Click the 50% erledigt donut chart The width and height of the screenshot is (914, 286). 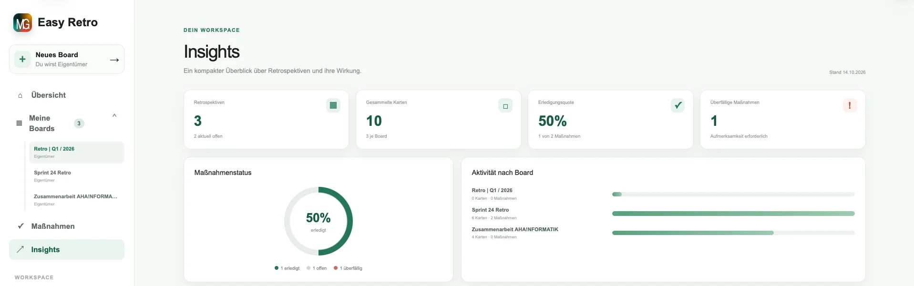318,221
